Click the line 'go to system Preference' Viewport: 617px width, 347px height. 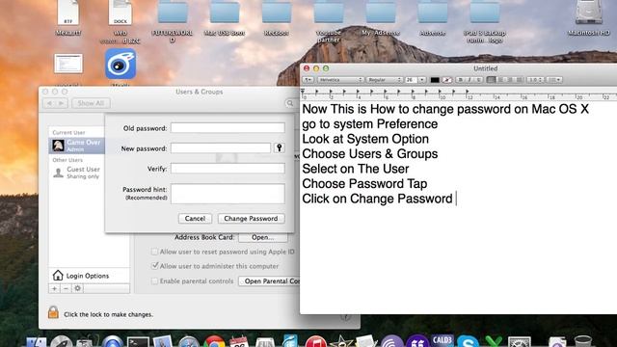pos(369,124)
